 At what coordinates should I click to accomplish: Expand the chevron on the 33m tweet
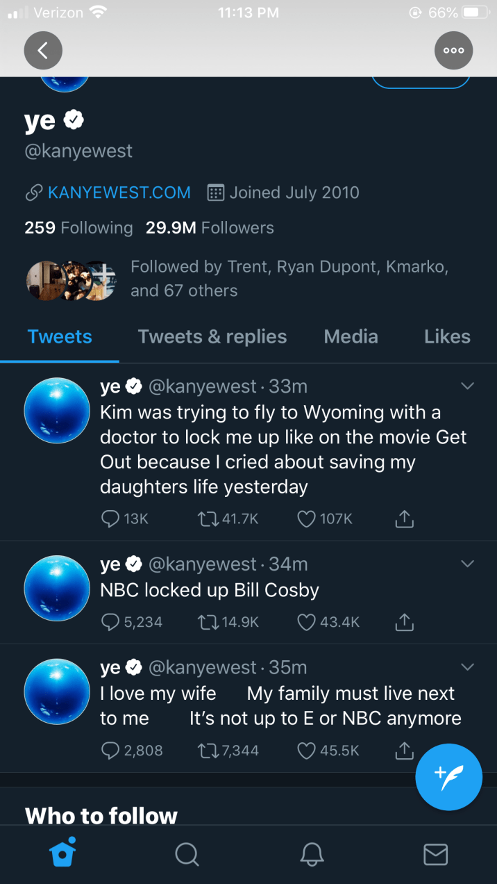[468, 386]
